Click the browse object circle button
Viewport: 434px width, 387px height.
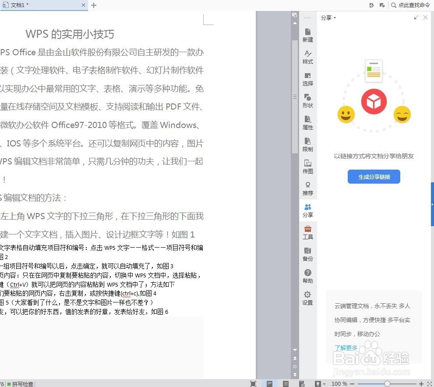pos(295,366)
